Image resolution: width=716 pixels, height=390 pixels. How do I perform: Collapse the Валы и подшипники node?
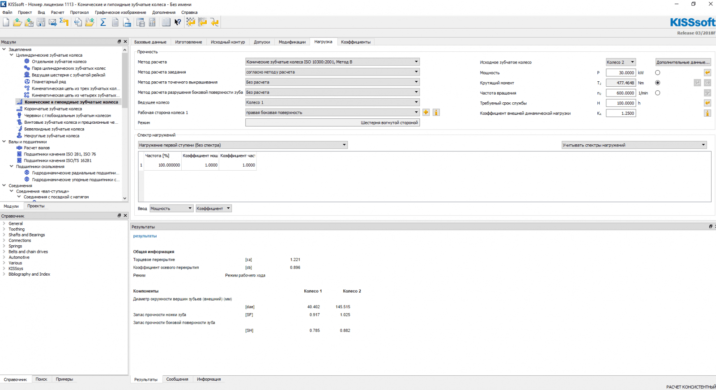[x=4, y=142]
